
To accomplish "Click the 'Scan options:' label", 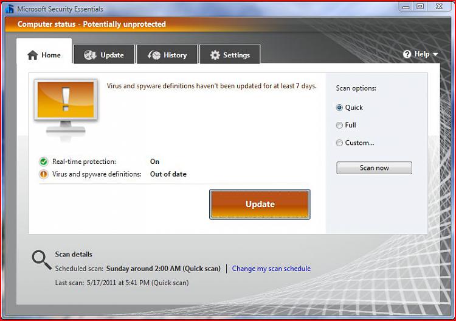I will click(x=356, y=88).
